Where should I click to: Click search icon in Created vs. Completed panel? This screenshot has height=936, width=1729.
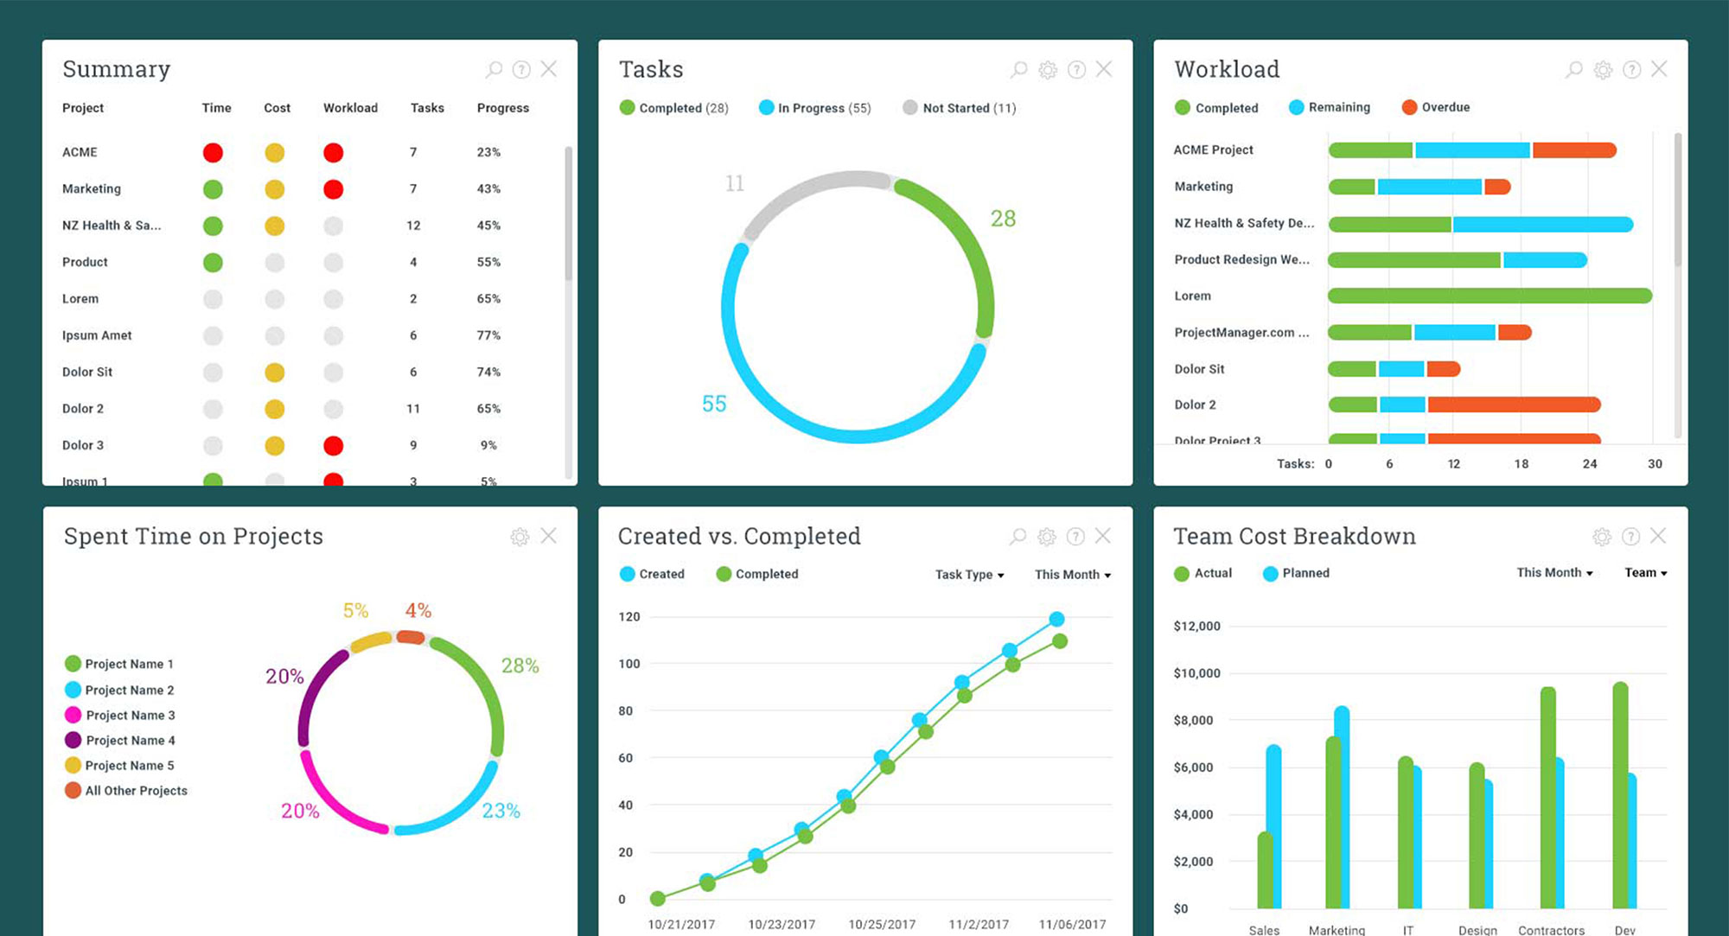[1018, 537]
